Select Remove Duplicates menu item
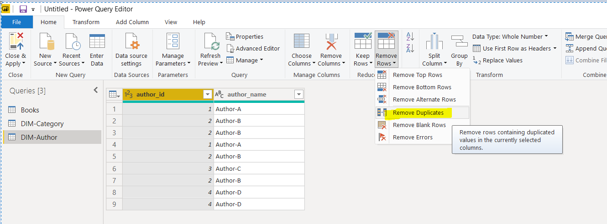607x224 pixels. click(x=422, y=112)
